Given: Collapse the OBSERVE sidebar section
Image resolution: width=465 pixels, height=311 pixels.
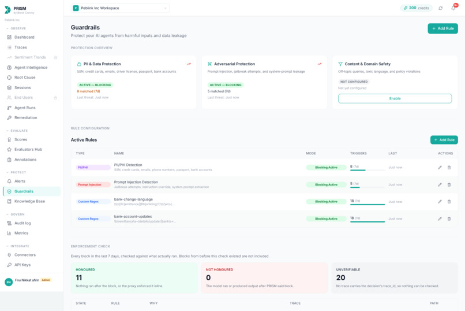Looking at the screenshot, I should tap(16, 28).
